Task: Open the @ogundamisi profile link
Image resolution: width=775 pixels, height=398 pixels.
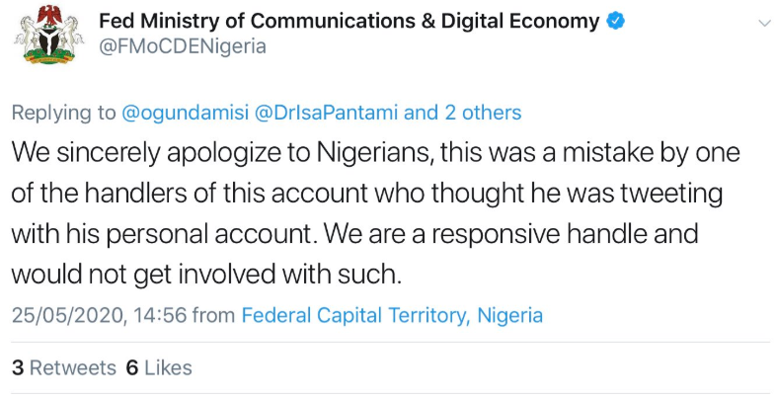Action: [185, 113]
